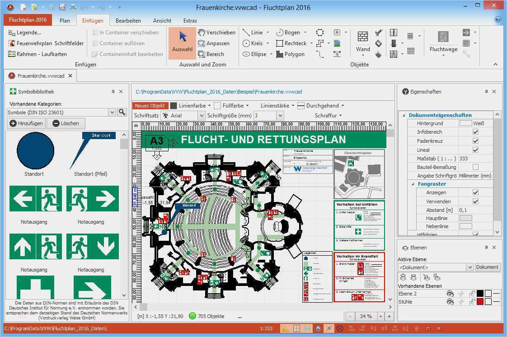Open the Schriftgröße dropdown
Viewport: 507px width, 337px height.
280,115
